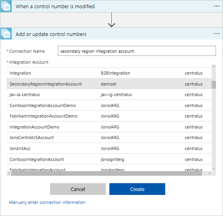Click the demodr resource group cell
Viewport: 223px width, 216px height.
coord(109,84)
